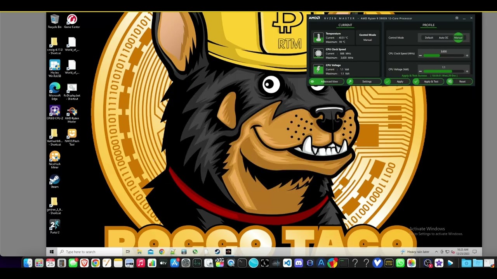
Task: Open the Game Center desktop shortcut
Action: 72,21
